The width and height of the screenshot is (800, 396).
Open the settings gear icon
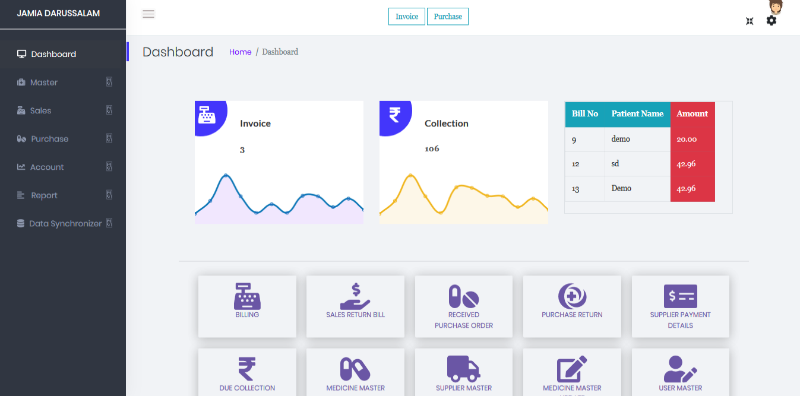(x=771, y=21)
